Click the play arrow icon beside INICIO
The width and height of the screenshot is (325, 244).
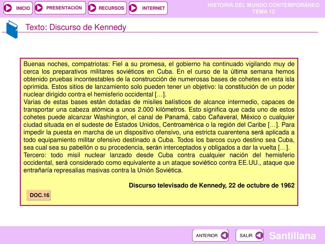[x=8, y=8]
